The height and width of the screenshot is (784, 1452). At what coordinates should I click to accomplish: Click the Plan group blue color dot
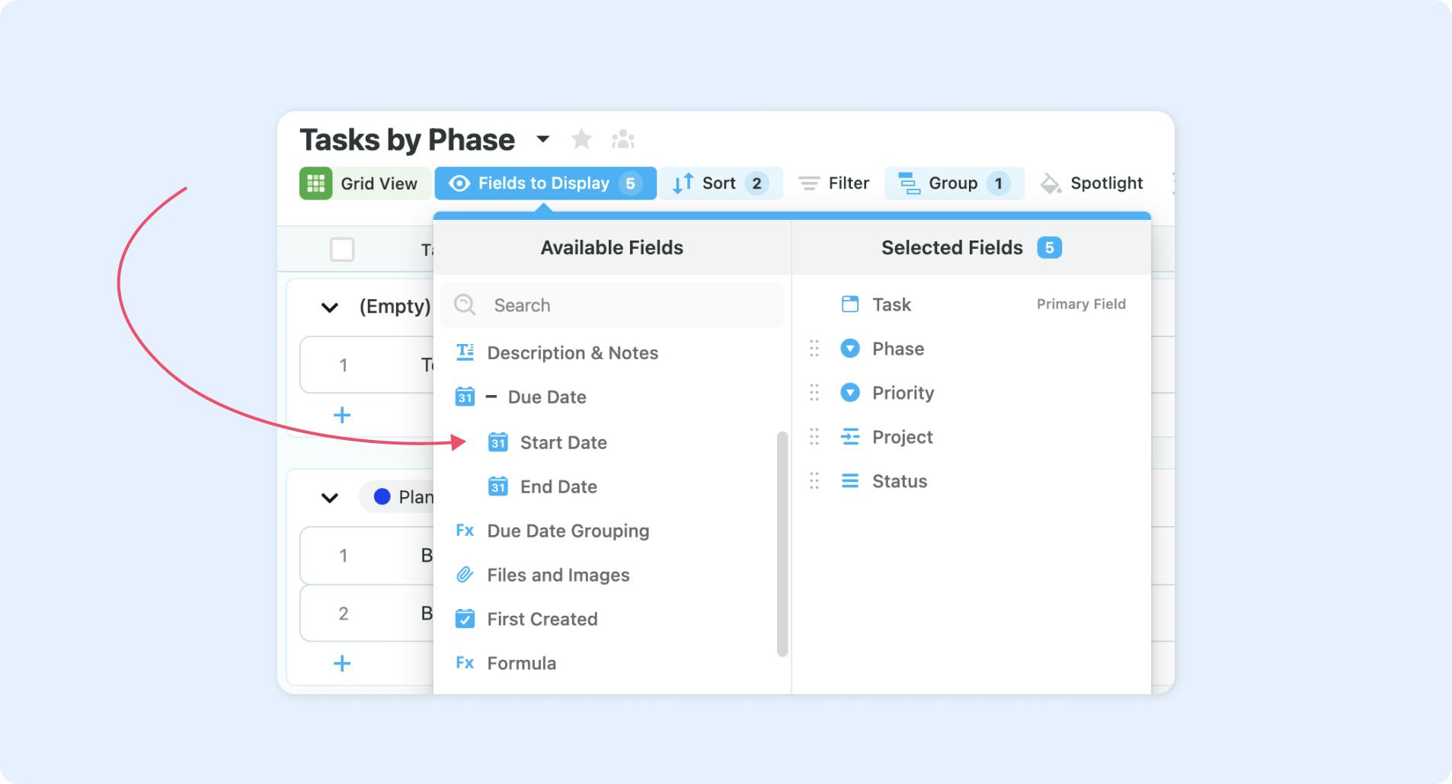(382, 497)
